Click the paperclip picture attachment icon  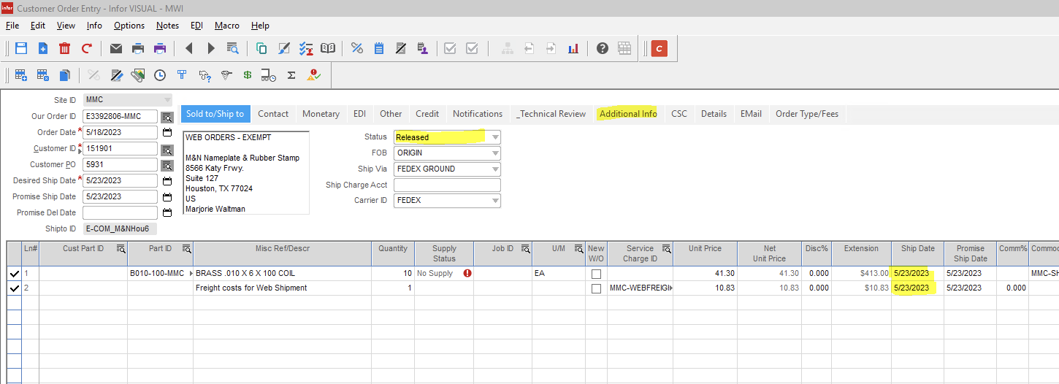point(138,74)
